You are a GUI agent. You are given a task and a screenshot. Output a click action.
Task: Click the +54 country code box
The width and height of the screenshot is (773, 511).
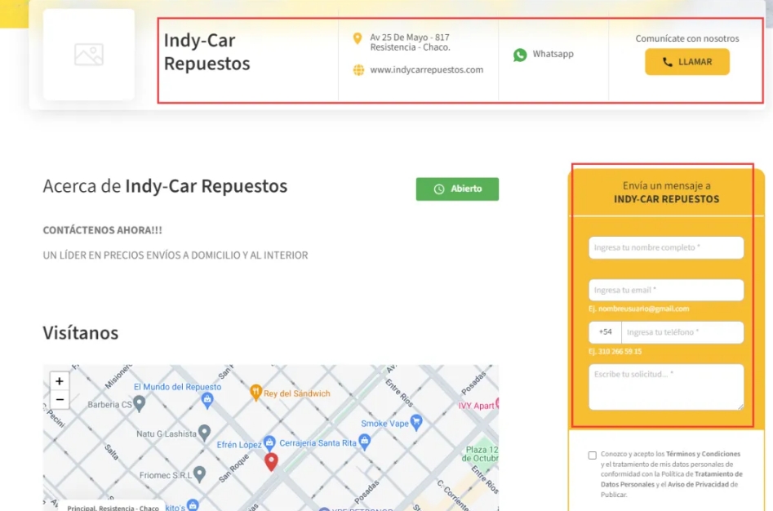tap(605, 332)
